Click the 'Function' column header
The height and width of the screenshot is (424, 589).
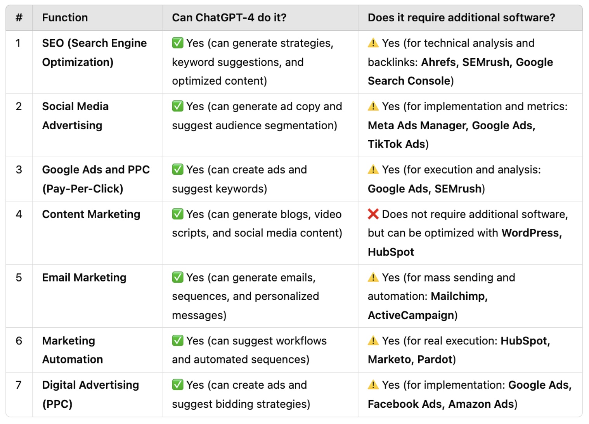click(65, 17)
